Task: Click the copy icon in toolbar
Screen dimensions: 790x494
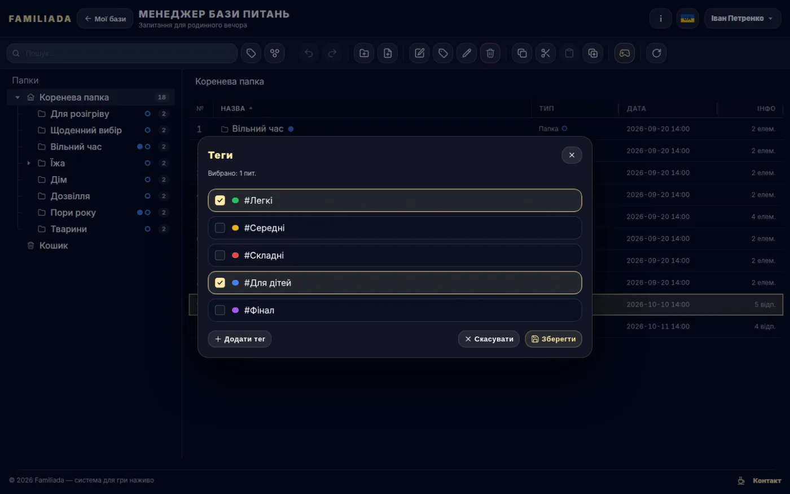Action: click(x=522, y=53)
